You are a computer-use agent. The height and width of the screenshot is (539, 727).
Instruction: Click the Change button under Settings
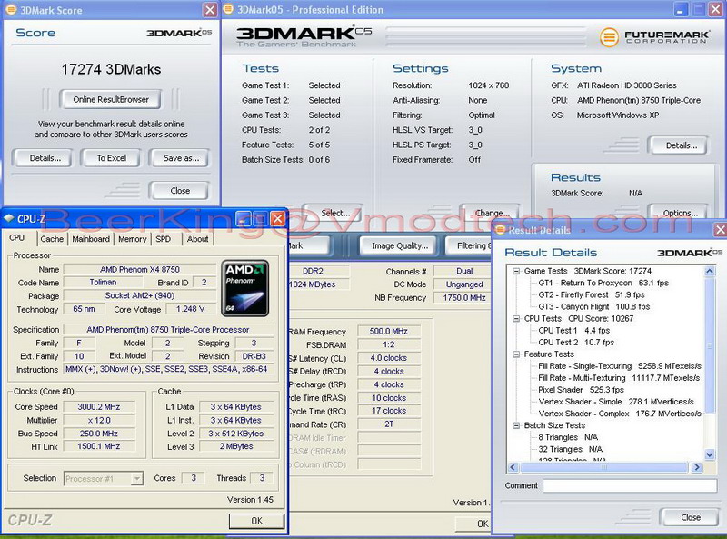[491, 213]
